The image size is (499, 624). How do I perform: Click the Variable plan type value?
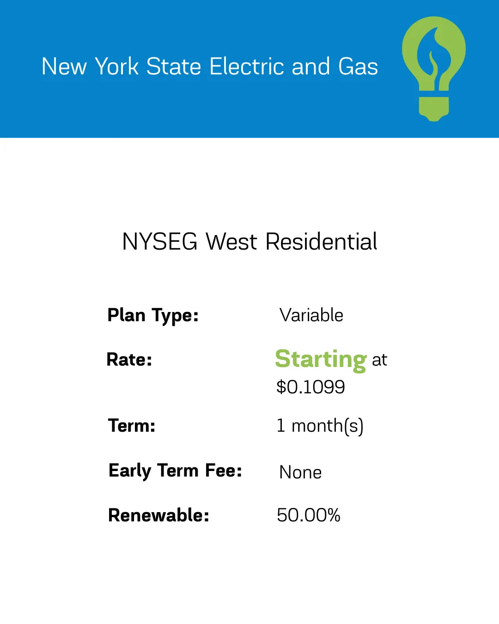click(311, 316)
